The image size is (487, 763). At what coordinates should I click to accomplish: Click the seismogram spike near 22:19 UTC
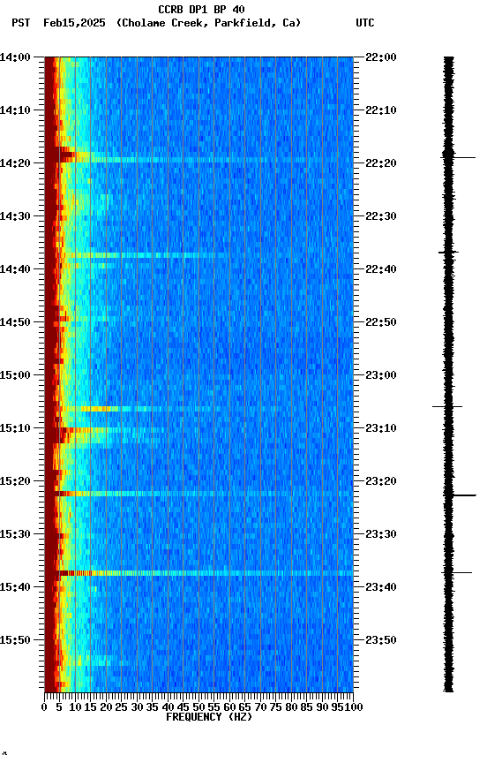(x=458, y=158)
